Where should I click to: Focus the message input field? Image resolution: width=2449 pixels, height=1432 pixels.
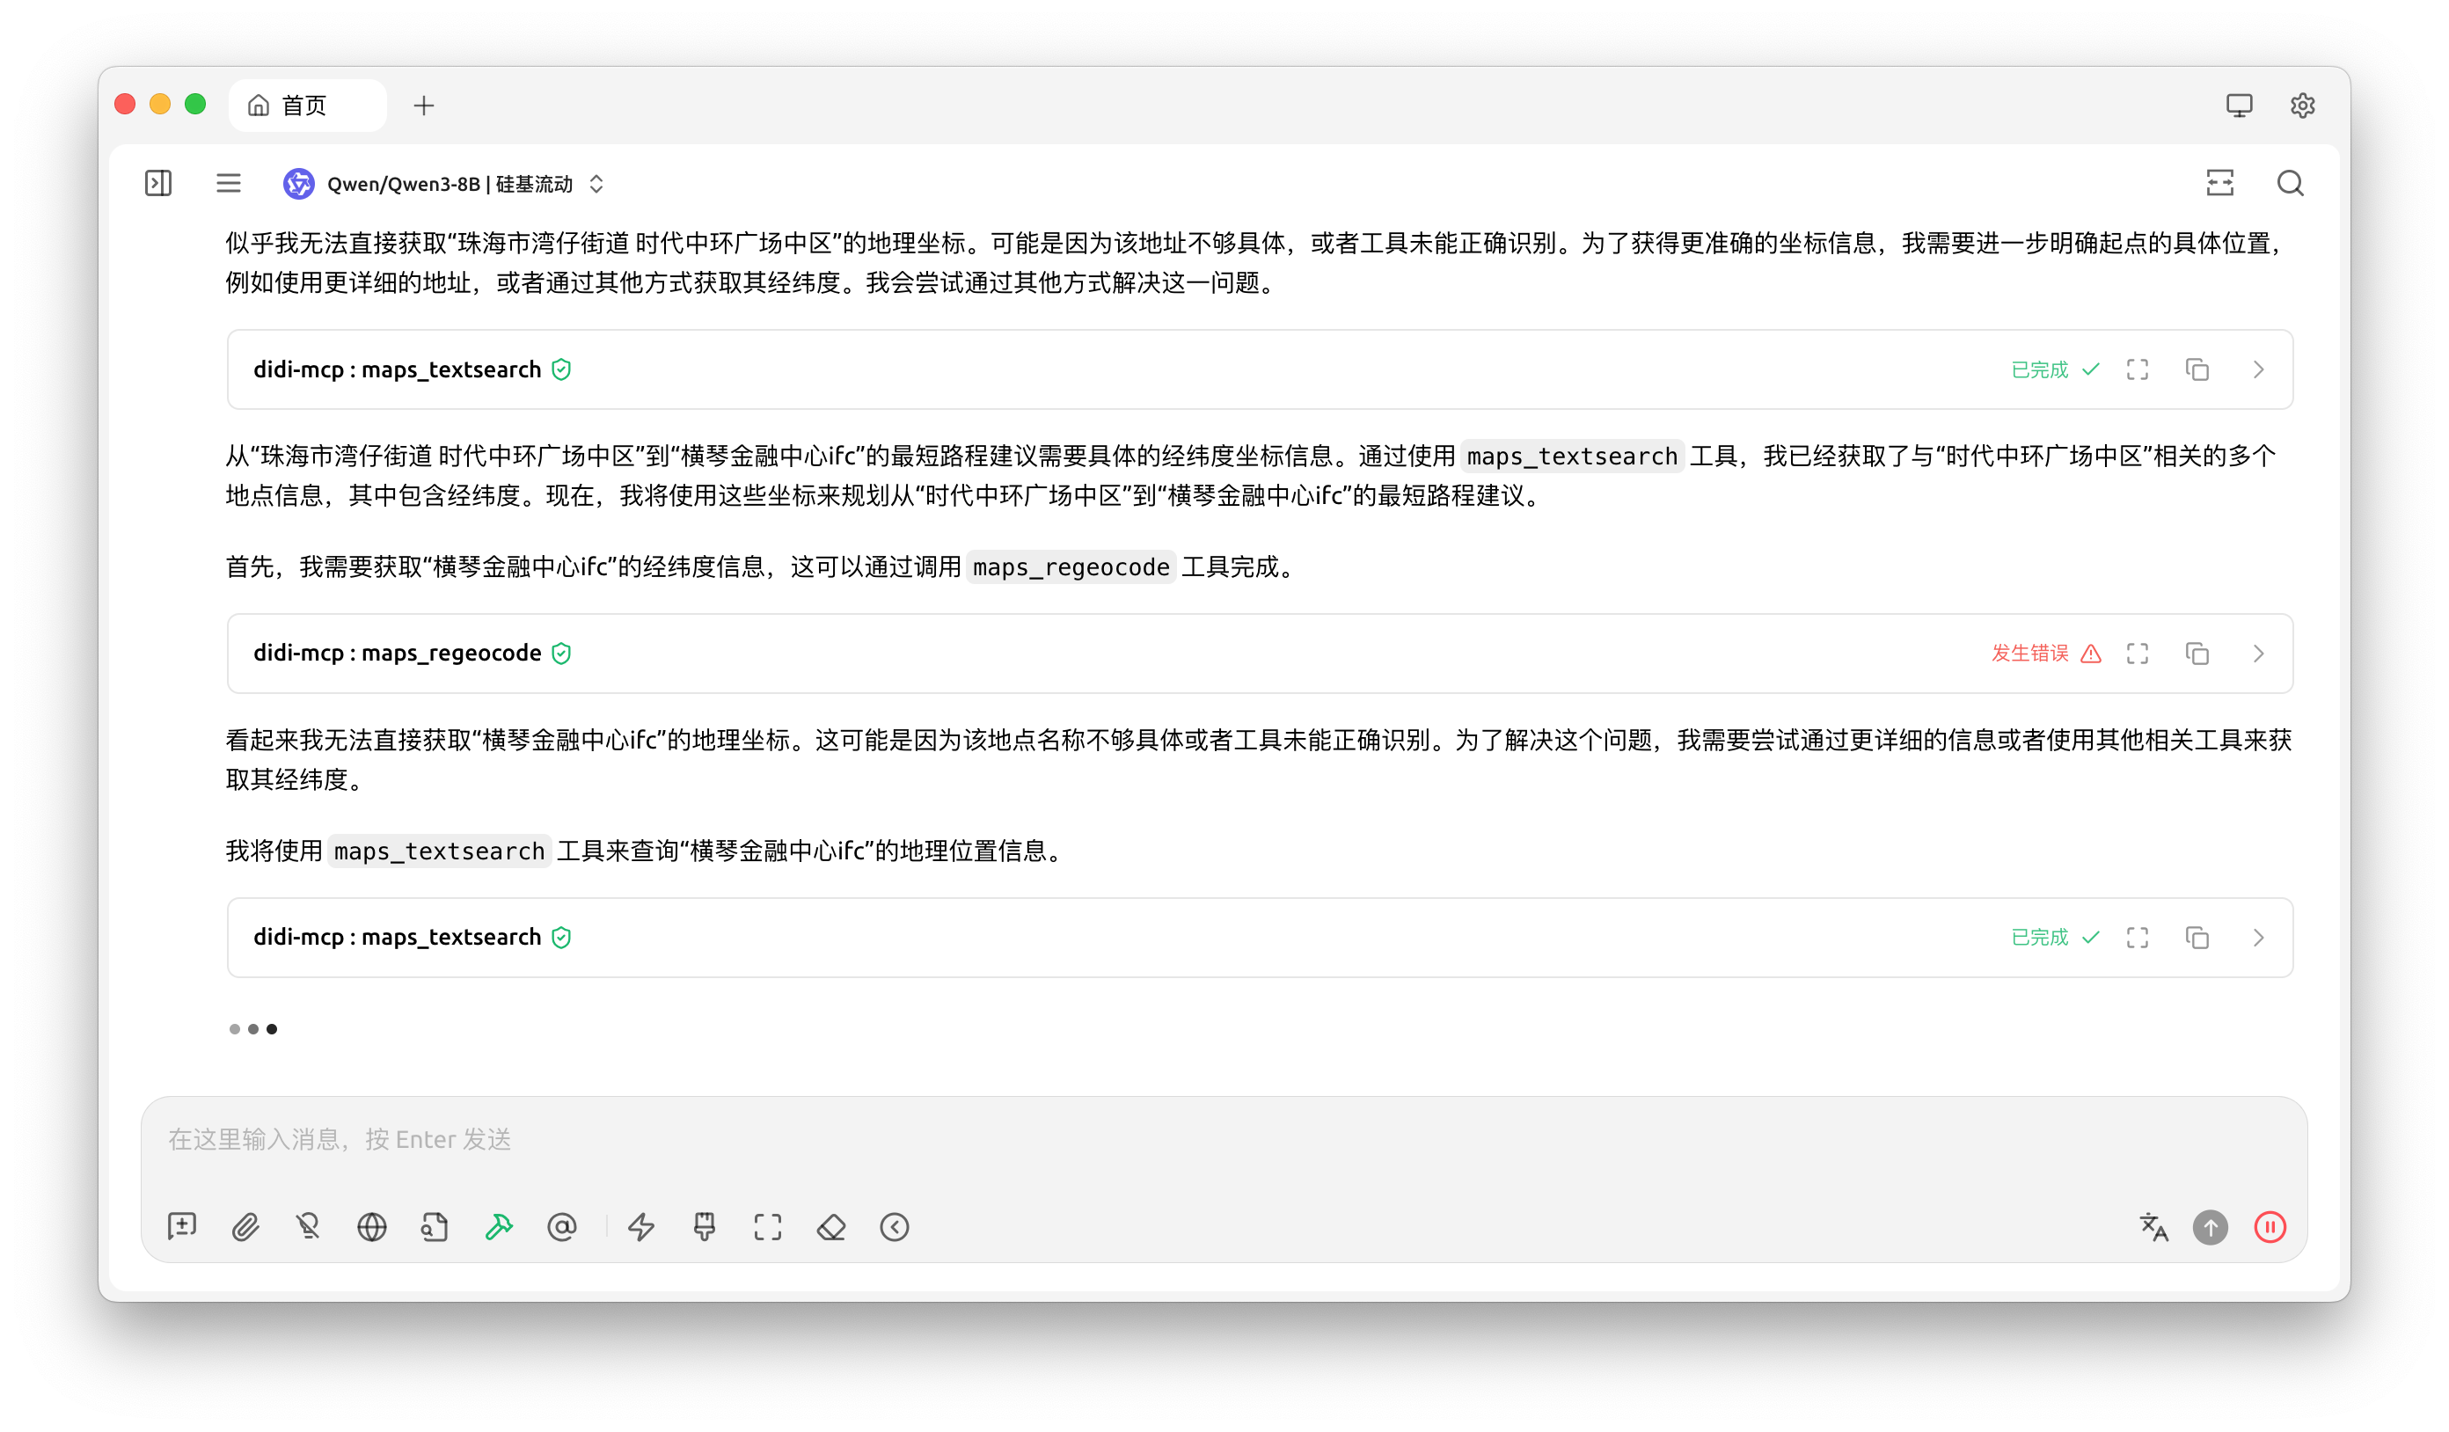[1224, 1138]
